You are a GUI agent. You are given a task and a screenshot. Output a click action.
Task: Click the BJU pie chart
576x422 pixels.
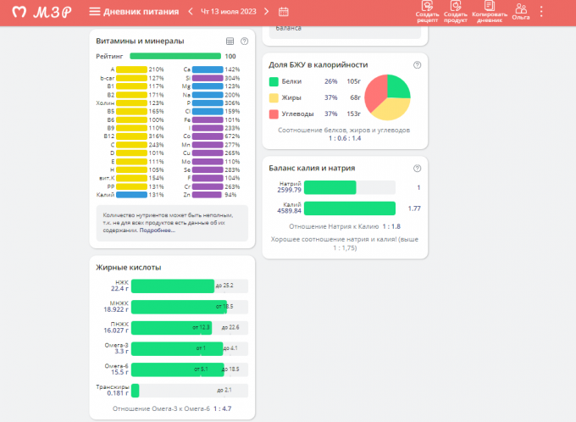[388, 97]
